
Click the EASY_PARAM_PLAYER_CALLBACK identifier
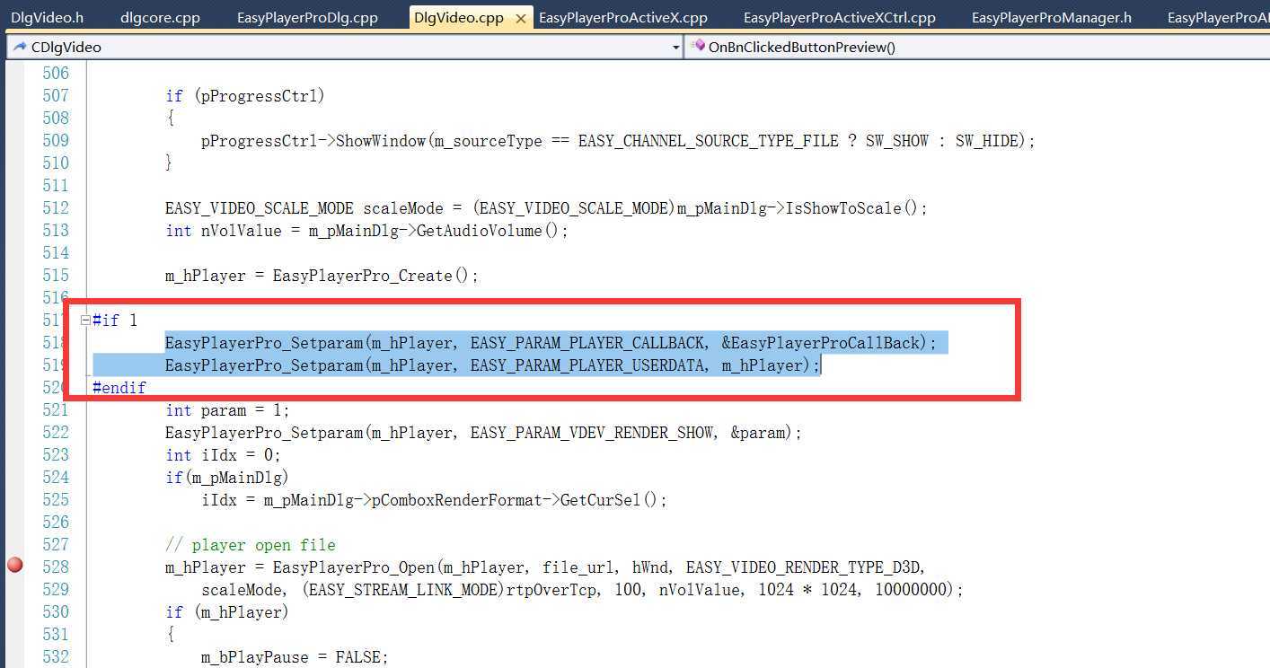pyautogui.click(x=587, y=343)
